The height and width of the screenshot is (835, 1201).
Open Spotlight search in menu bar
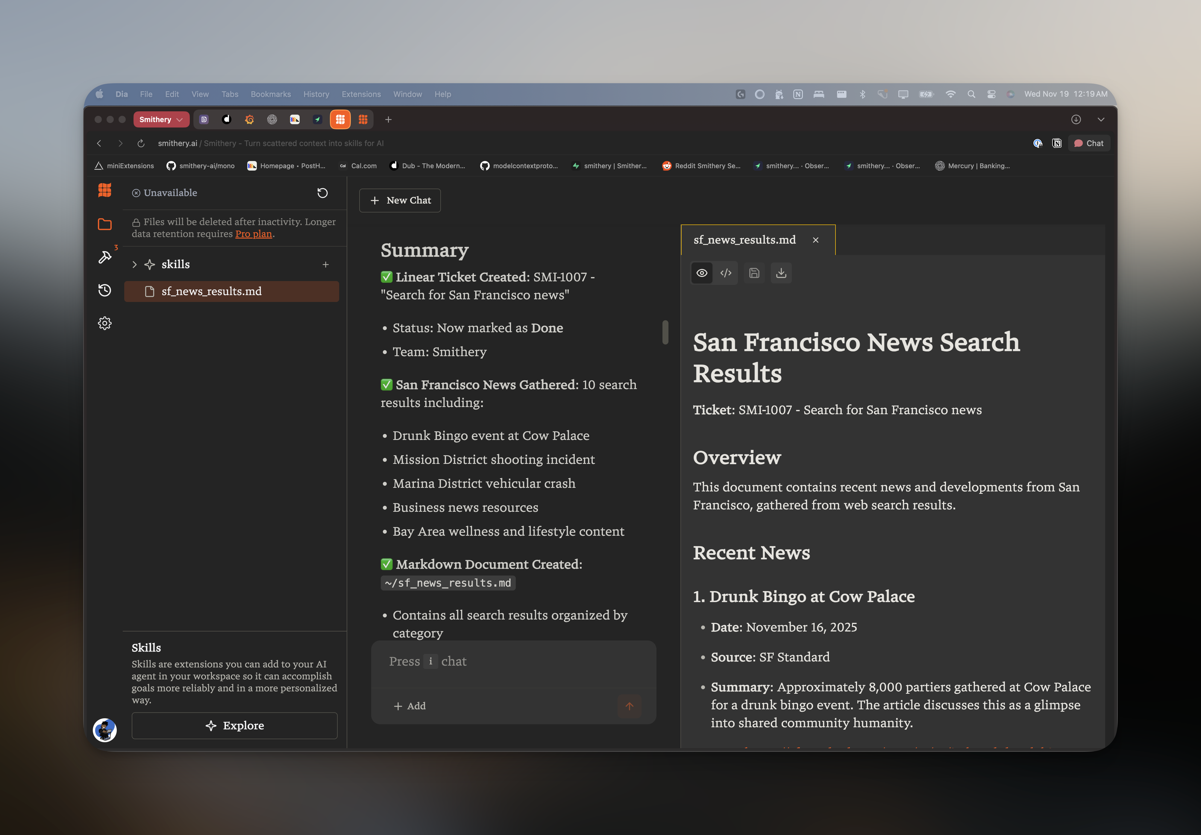[971, 94]
